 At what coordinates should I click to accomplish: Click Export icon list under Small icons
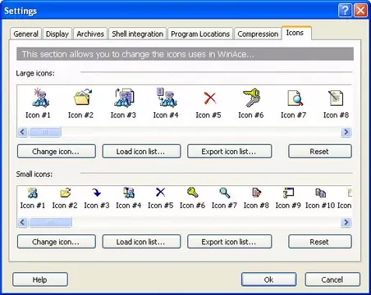(x=229, y=242)
